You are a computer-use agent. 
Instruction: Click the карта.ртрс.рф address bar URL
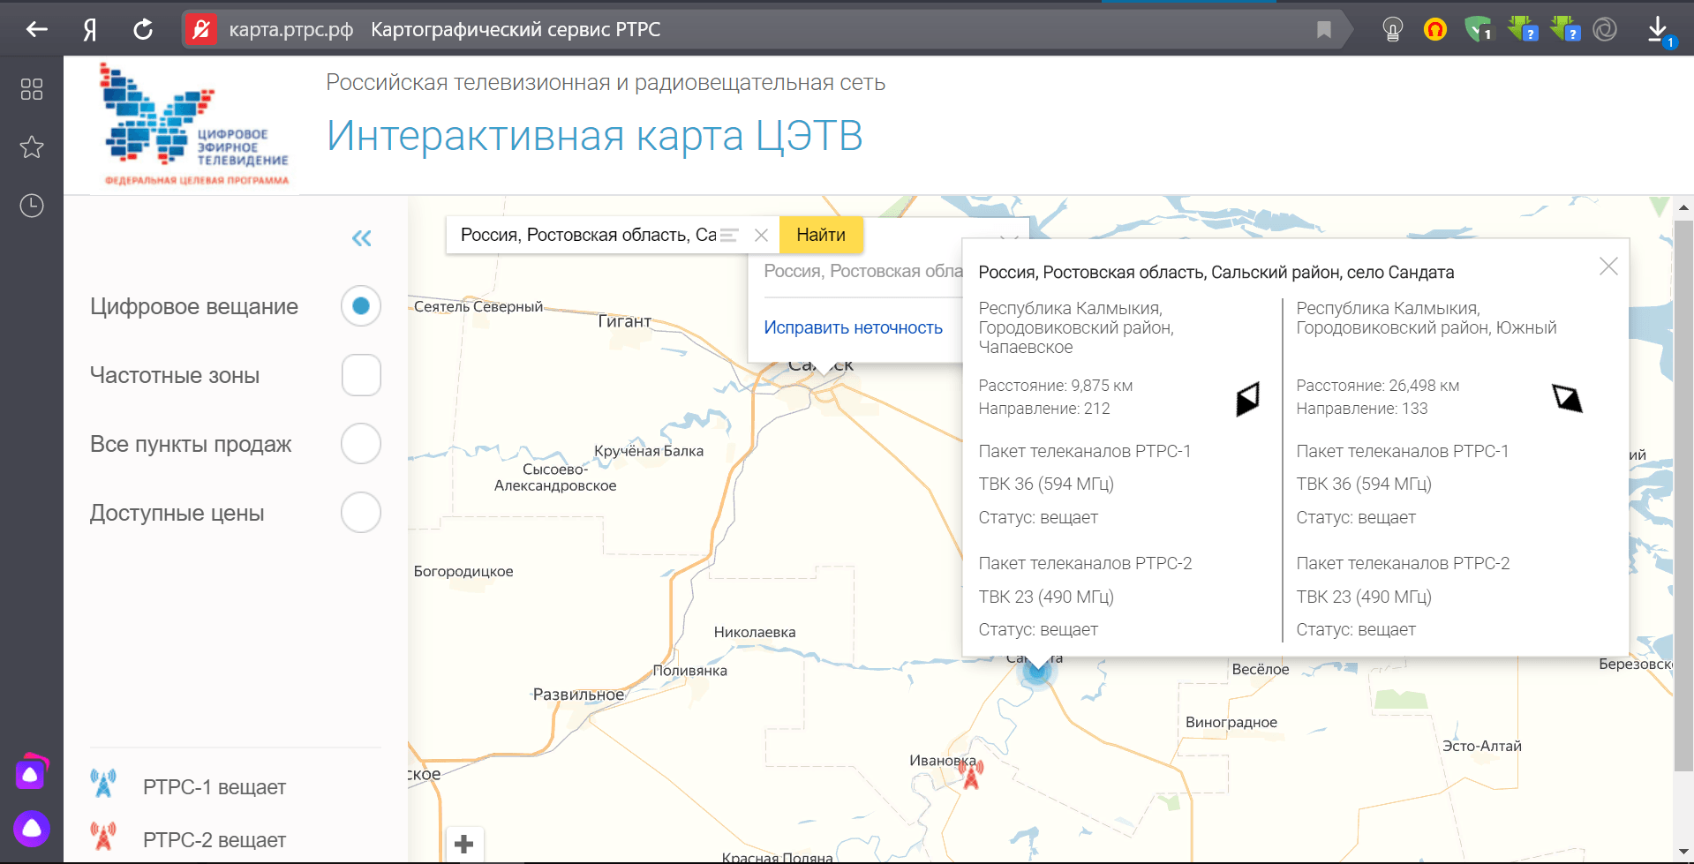(290, 30)
